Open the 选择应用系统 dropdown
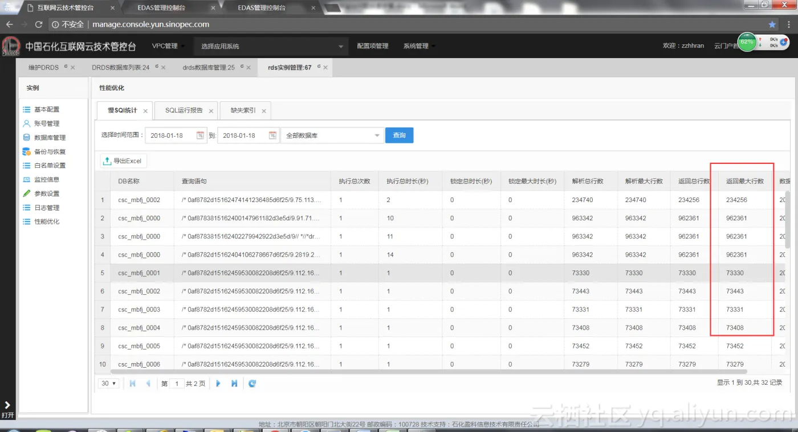 (x=272, y=47)
